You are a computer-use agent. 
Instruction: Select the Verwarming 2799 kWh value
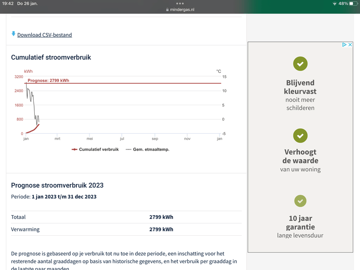(161, 229)
